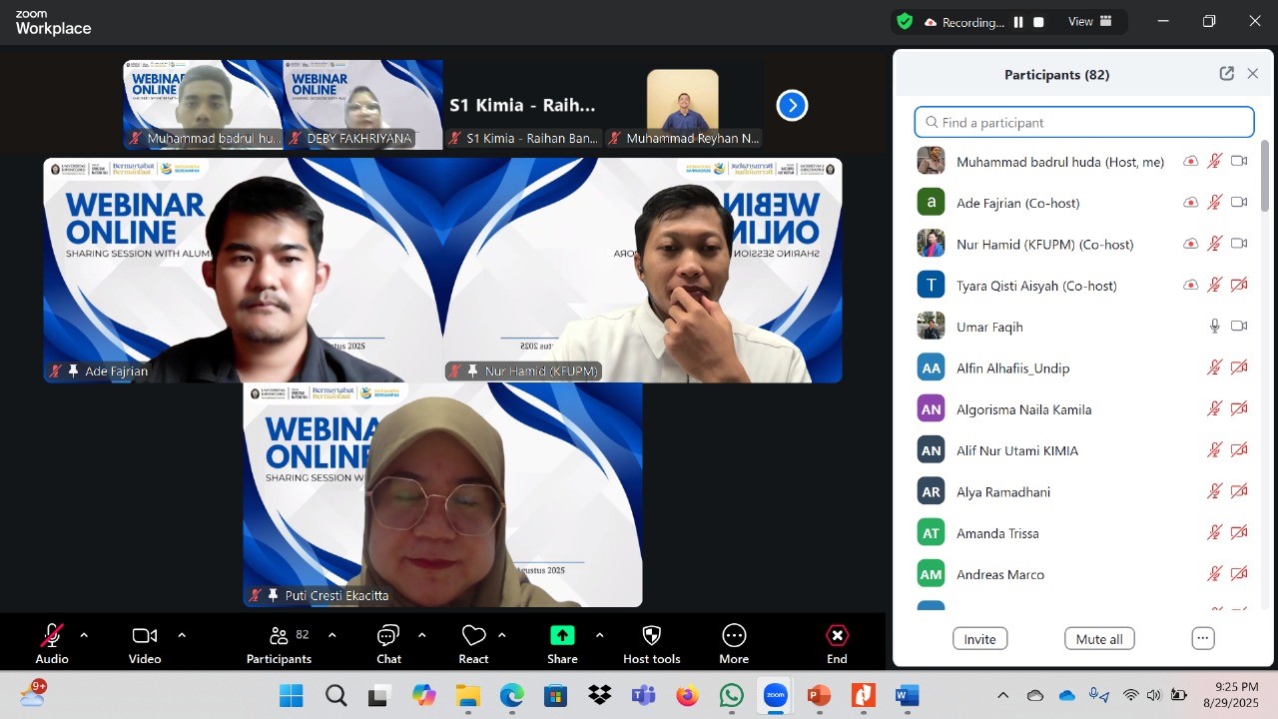This screenshot has height=719, width=1278.
Task: Show hidden system tray icons
Action: coord(1002,696)
